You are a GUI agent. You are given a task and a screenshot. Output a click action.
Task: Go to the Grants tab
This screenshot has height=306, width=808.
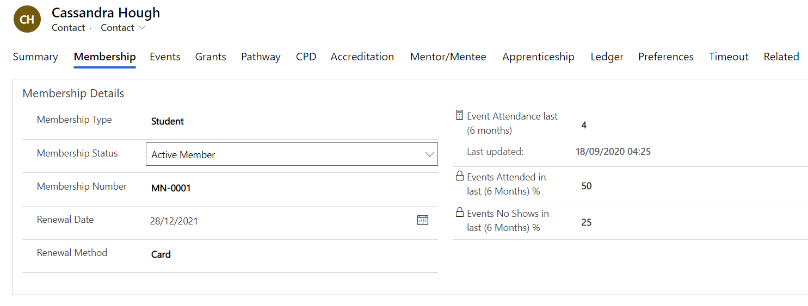tap(211, 57)
